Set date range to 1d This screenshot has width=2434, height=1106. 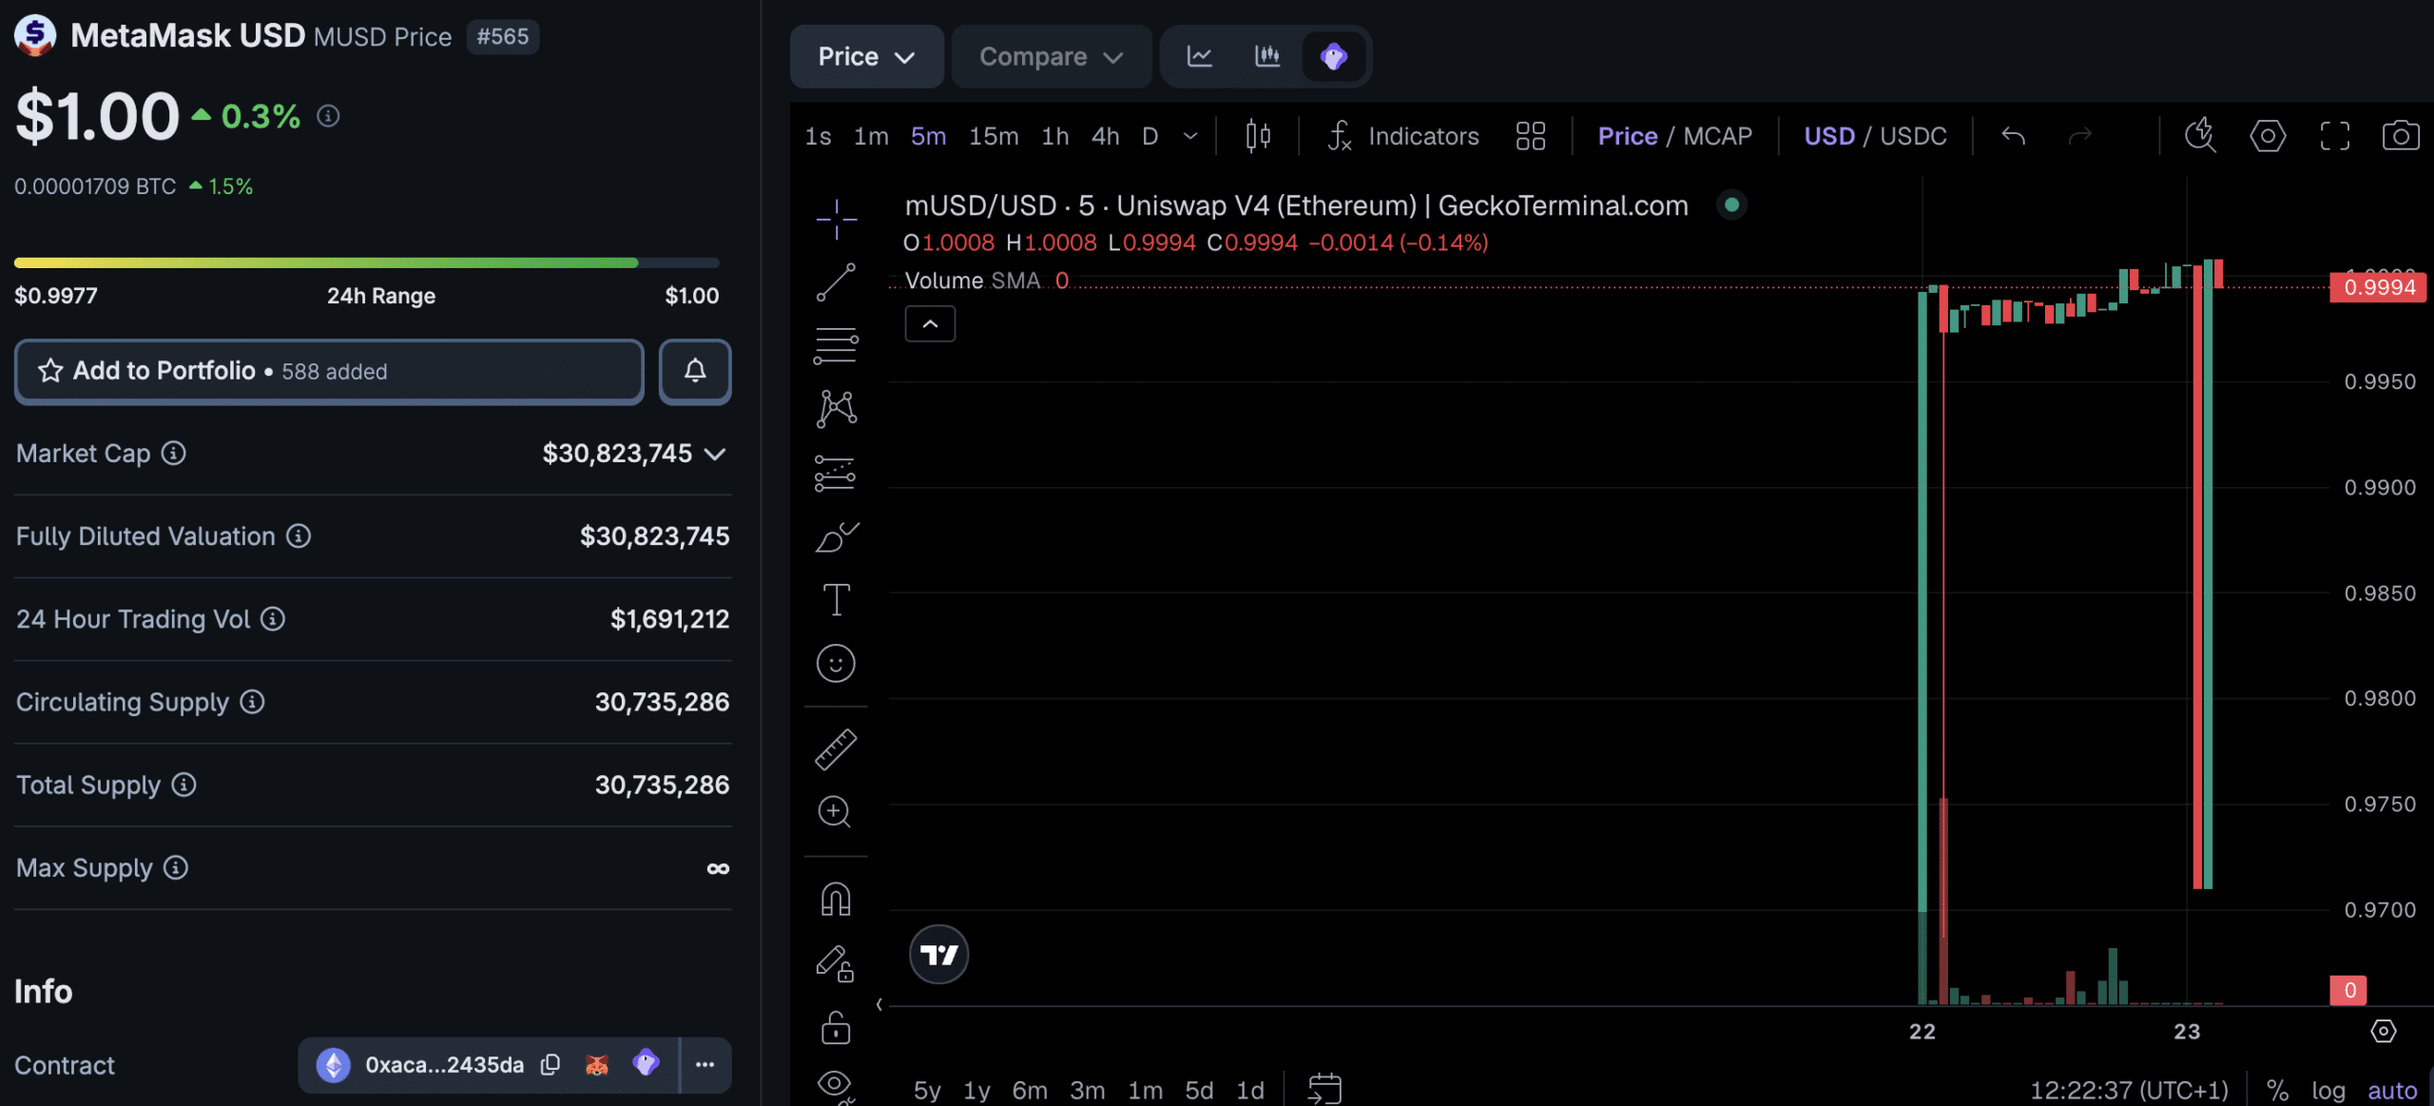1250,1090
